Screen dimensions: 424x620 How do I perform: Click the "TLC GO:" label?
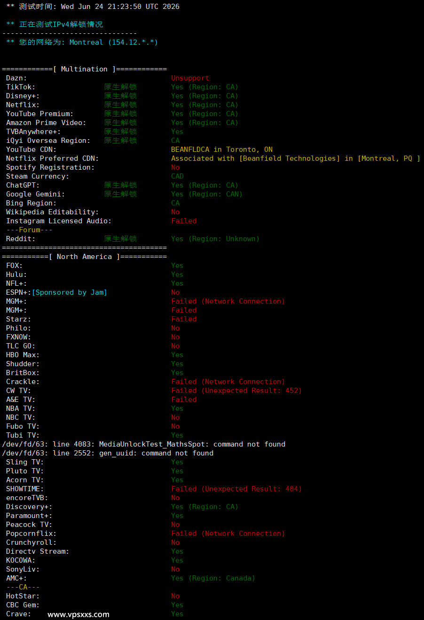click(21, 346)
